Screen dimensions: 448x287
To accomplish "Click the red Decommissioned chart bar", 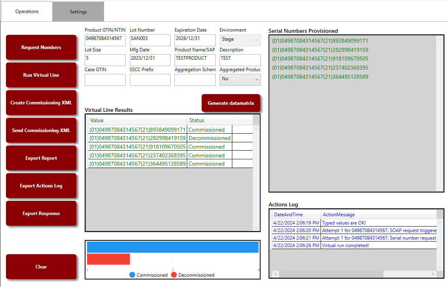I will pyautogui.click(x=108, y=259).
